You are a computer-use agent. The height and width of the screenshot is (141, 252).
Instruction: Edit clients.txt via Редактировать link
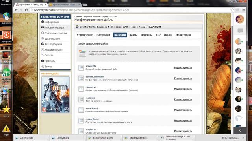(x=183, y=89)
